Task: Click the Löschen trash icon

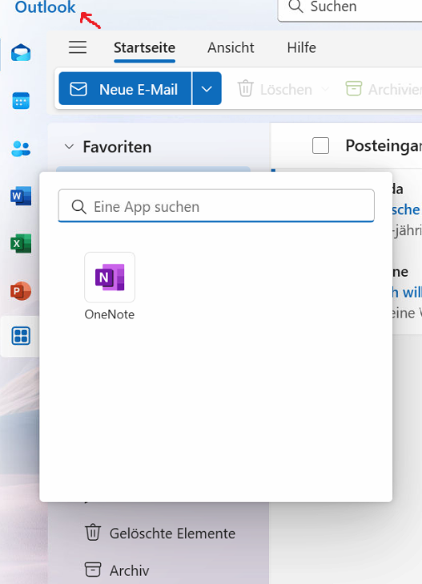Action: (x=246, y=89)
